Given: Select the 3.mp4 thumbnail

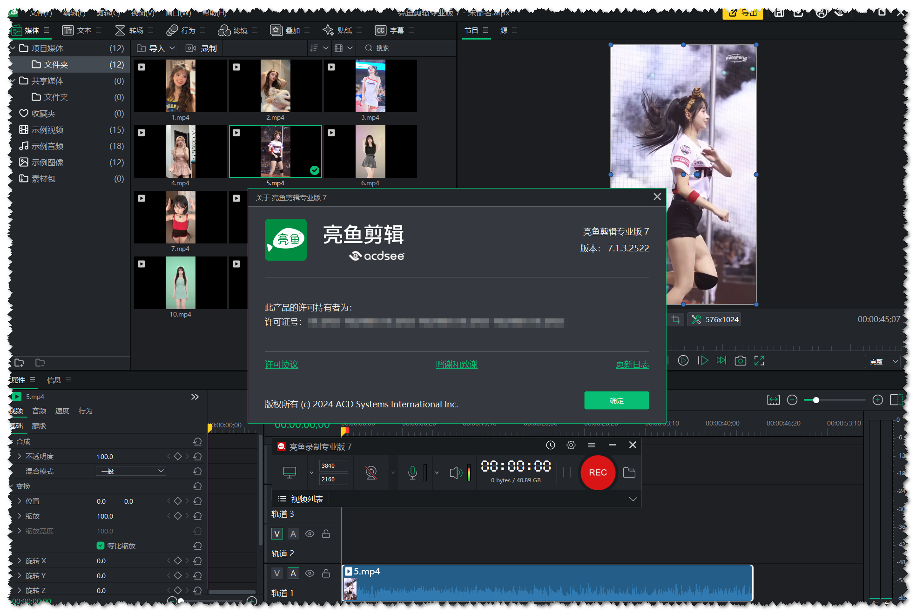Looking at the screenshot, I should 370,86.
